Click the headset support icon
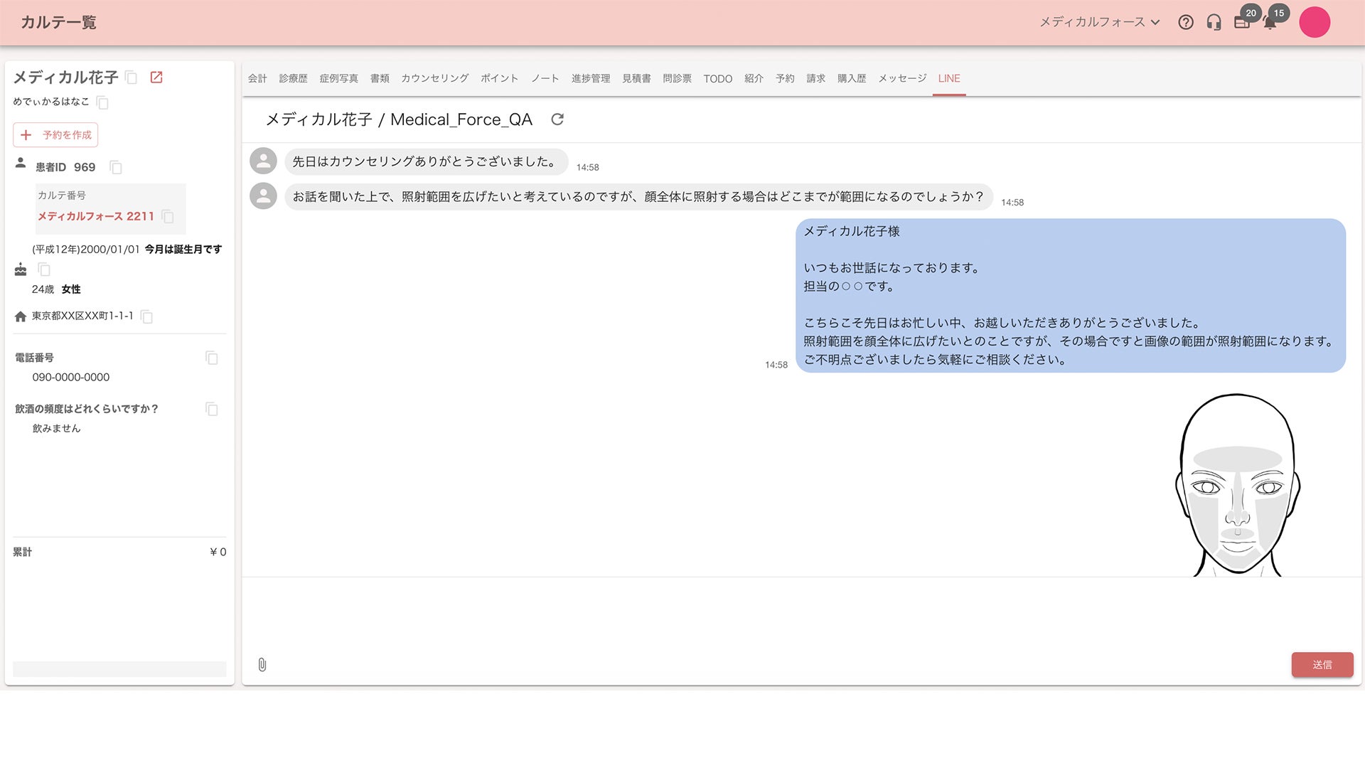 (x=1214, y=22)
